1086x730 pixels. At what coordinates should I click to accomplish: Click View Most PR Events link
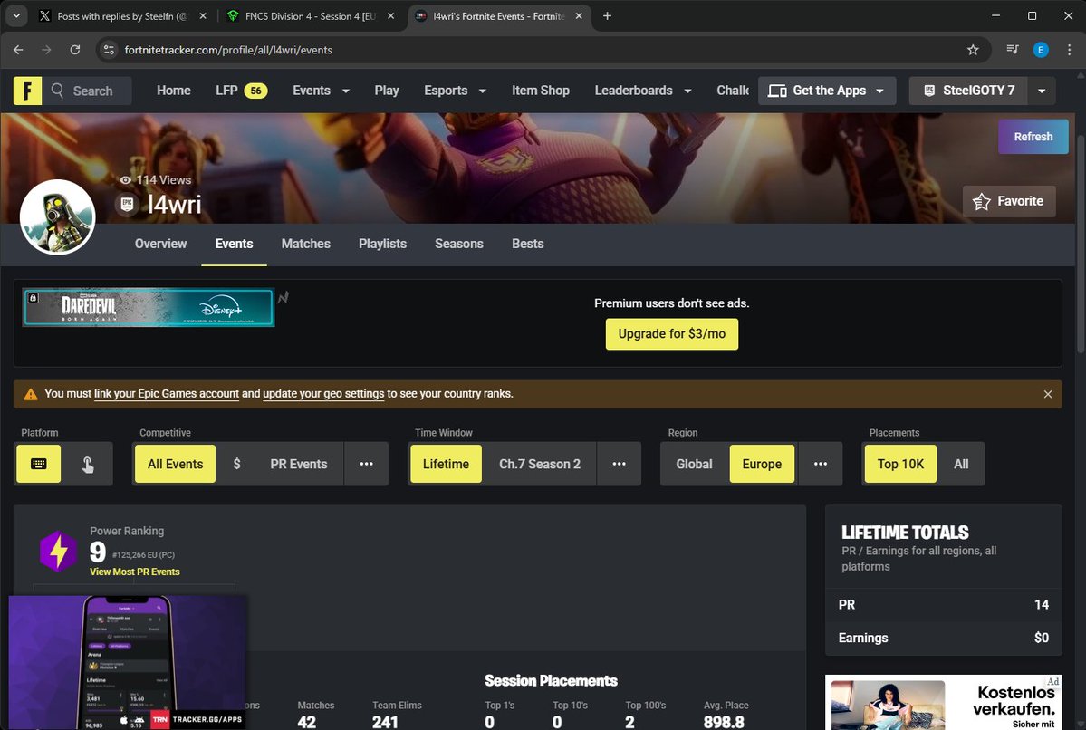134,572
